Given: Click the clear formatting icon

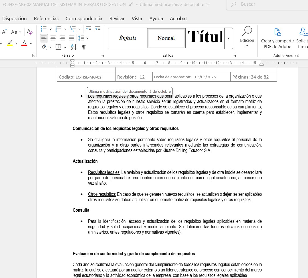Looking at the screenshot, I should [29, 32].
